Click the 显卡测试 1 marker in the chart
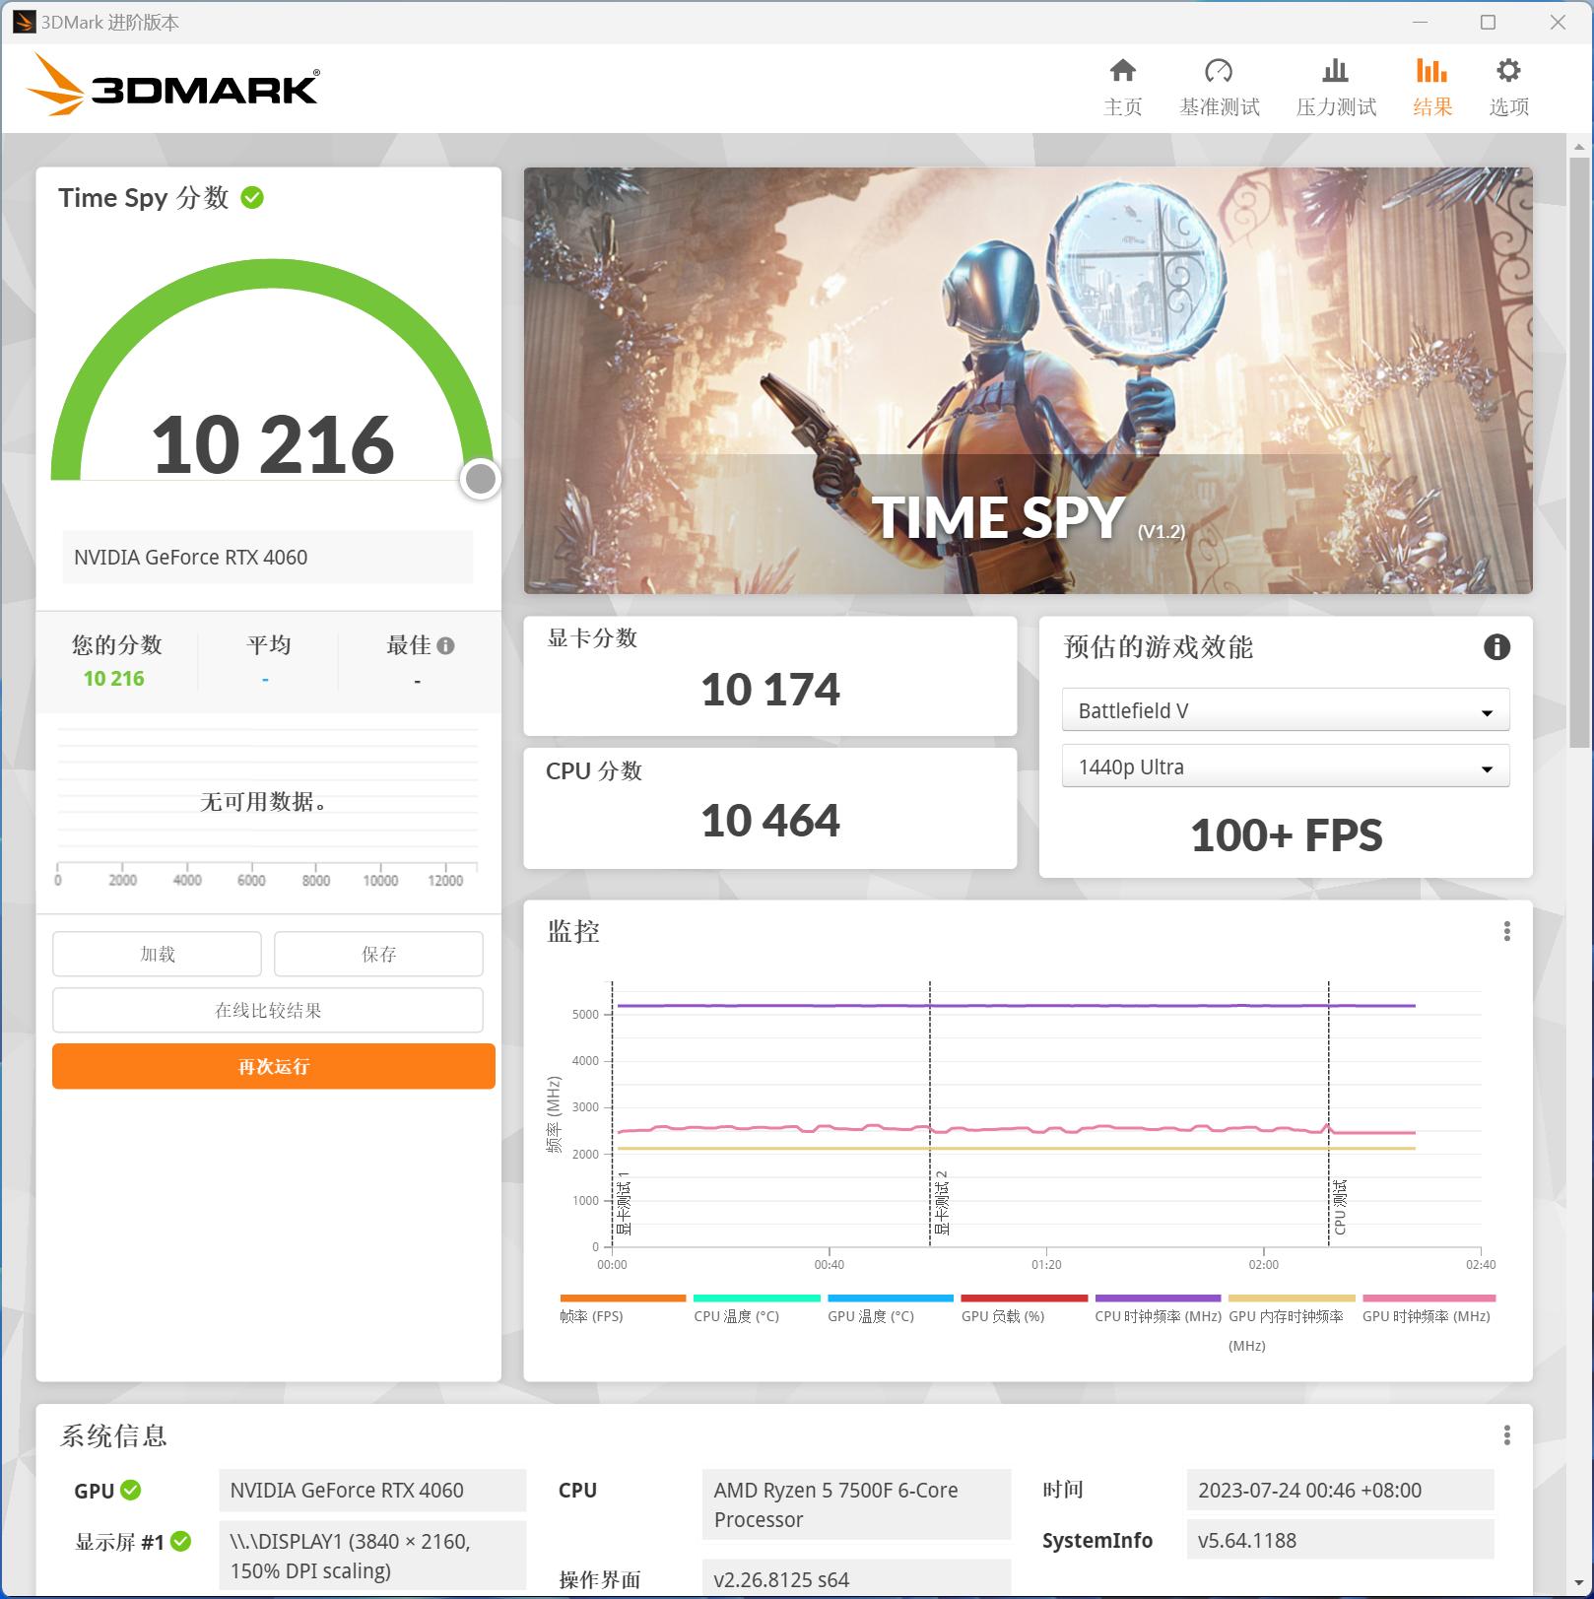This screenshot has height=1599, width=1594. pos(623,1203)
